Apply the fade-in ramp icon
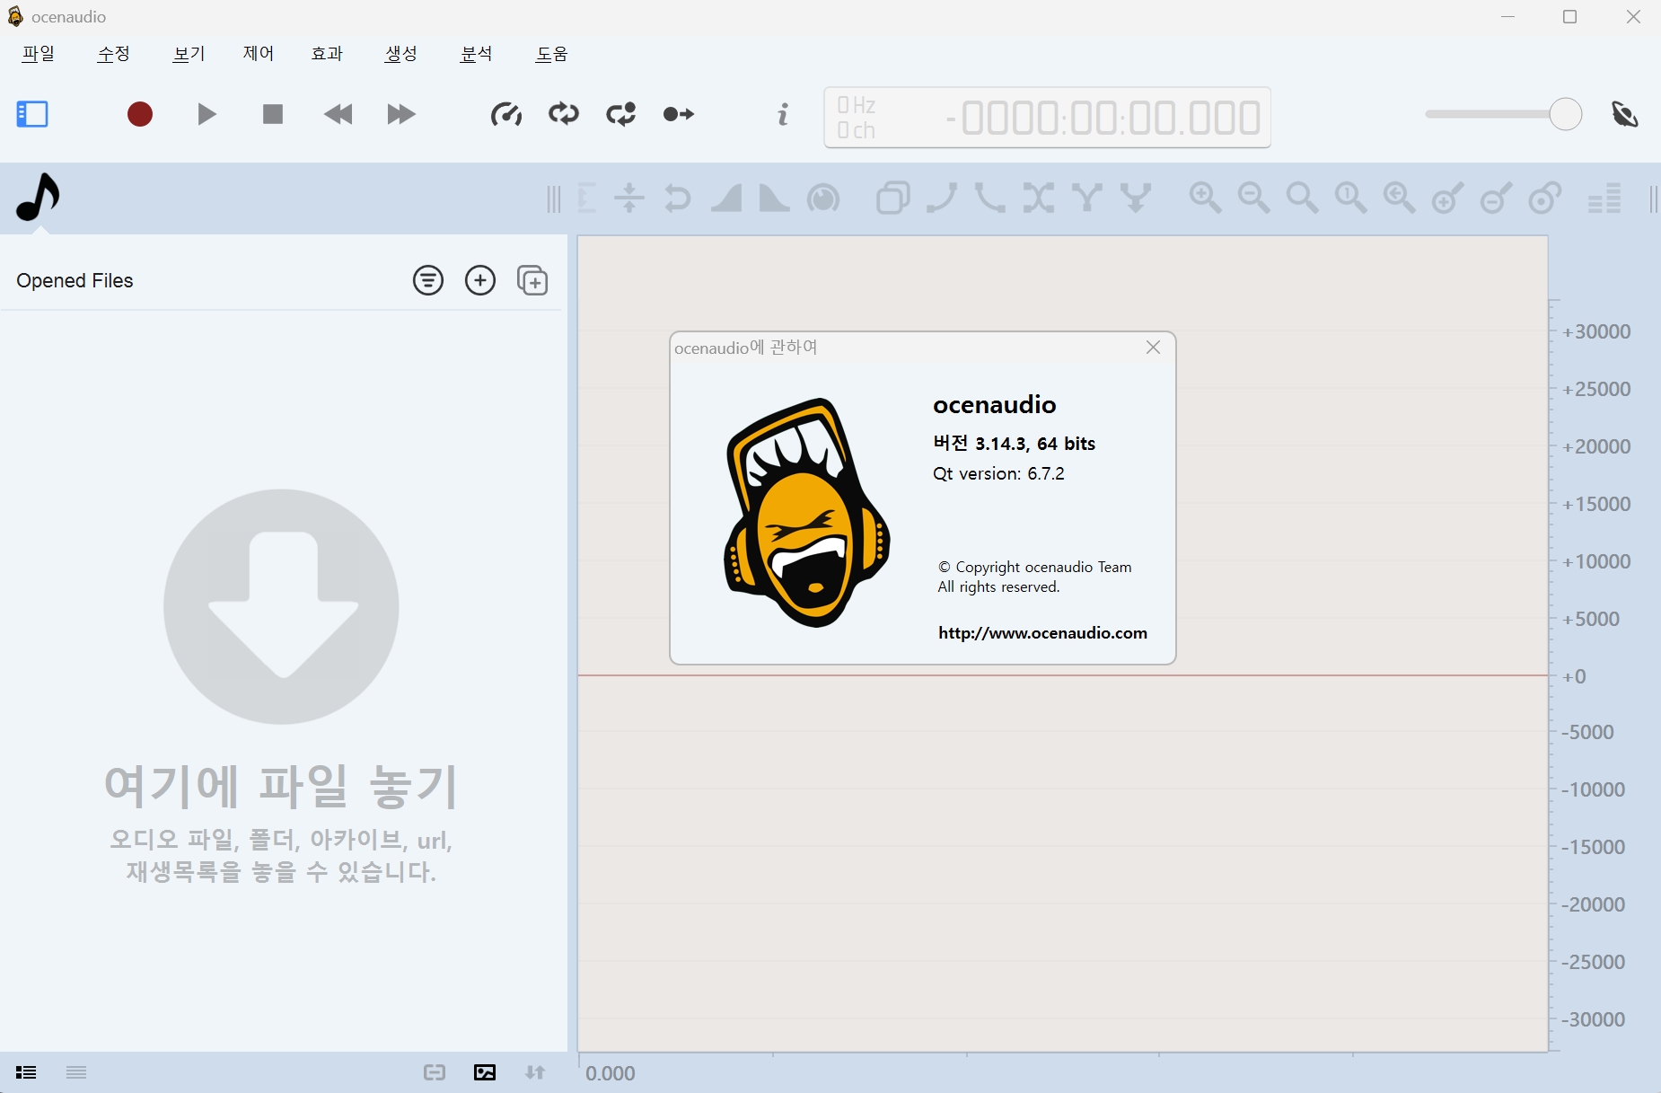Screen dimensions: 1661x1093 click(x=726, y=198)
